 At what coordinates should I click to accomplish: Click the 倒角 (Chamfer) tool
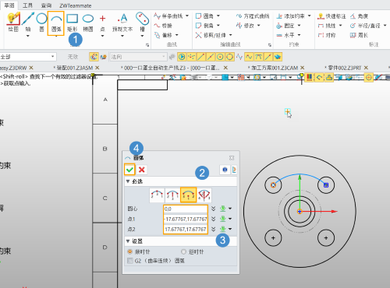[x=204, y=26]
